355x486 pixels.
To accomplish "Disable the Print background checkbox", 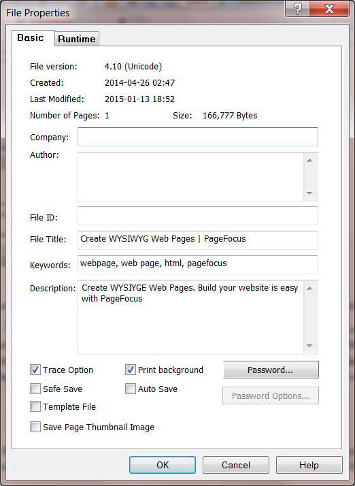I will pos(131,370).
